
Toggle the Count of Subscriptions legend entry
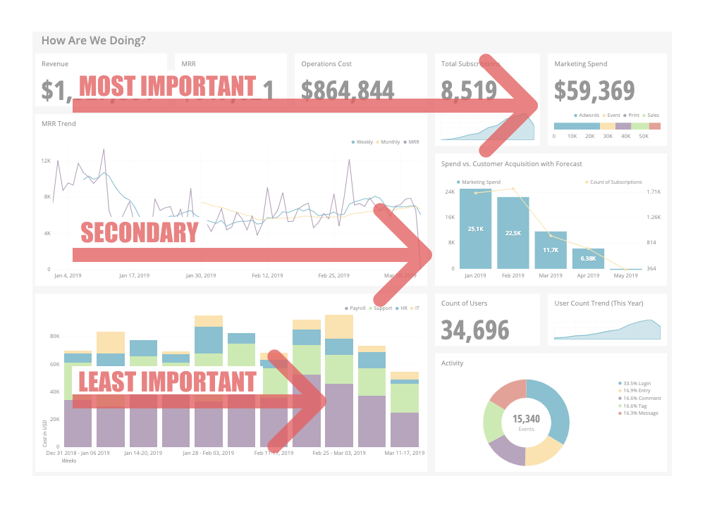pos(613,182)
